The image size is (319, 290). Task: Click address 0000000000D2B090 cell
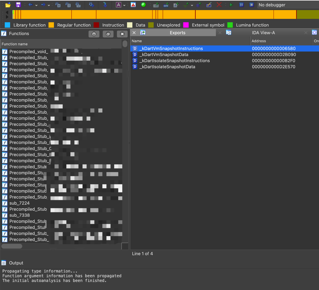274,55
